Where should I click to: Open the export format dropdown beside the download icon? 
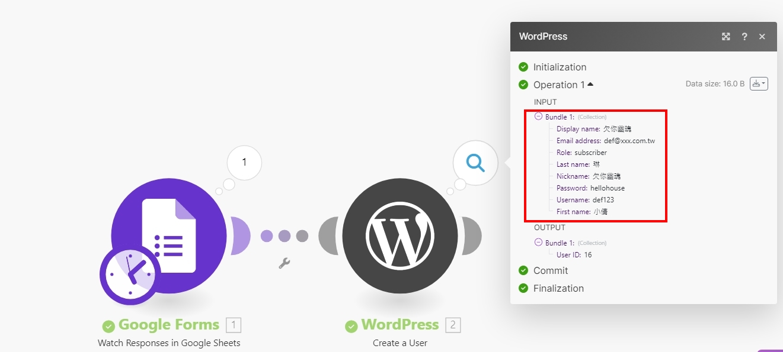pyautogui.click(x=763, y=83)
